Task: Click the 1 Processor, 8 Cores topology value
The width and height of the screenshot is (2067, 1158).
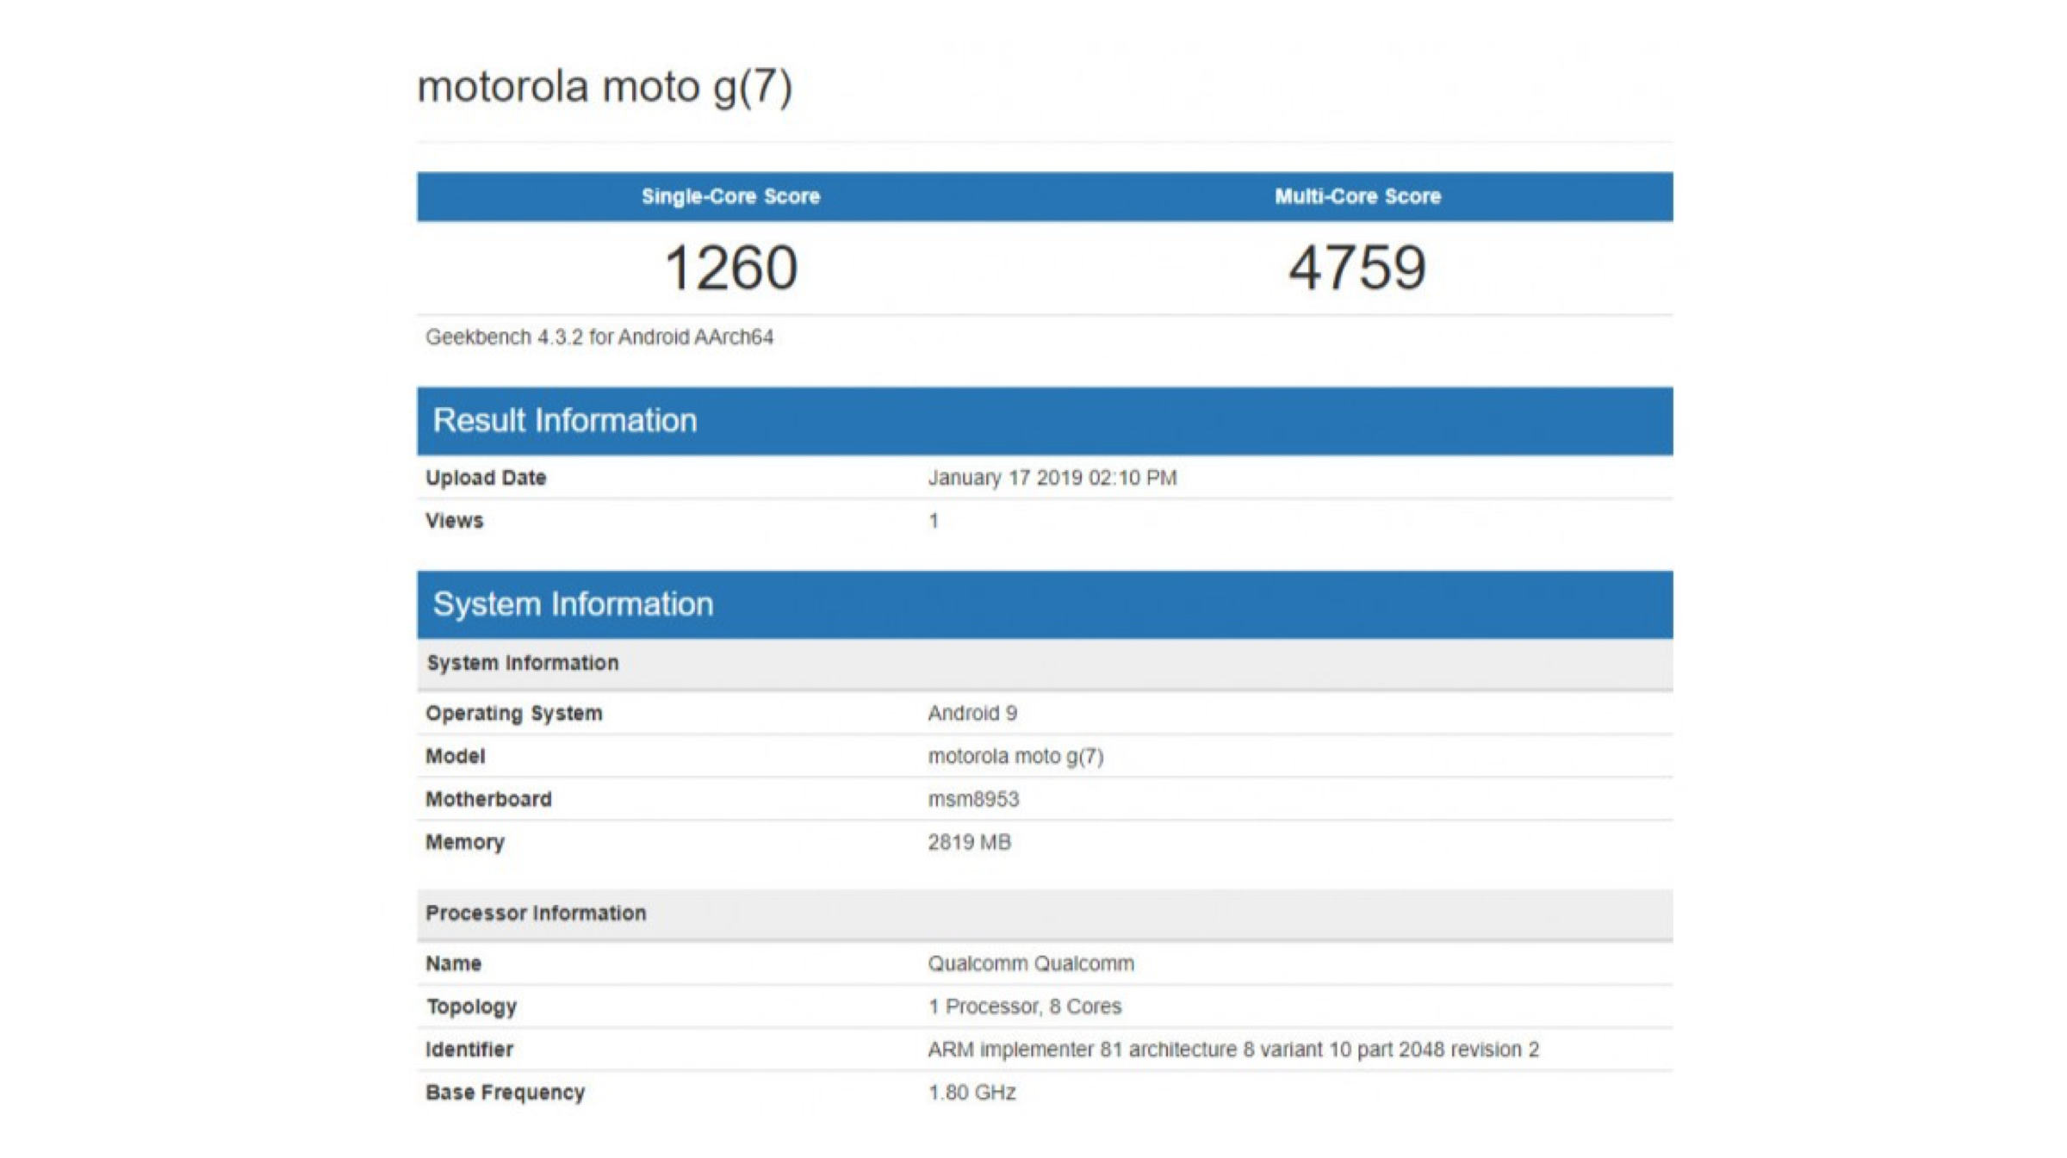Action: point(1024,1006)
